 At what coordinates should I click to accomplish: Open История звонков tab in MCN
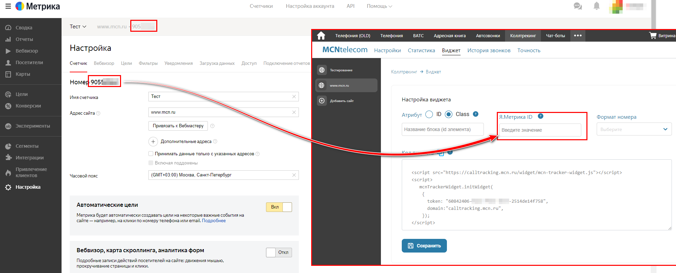click(489, 51)
